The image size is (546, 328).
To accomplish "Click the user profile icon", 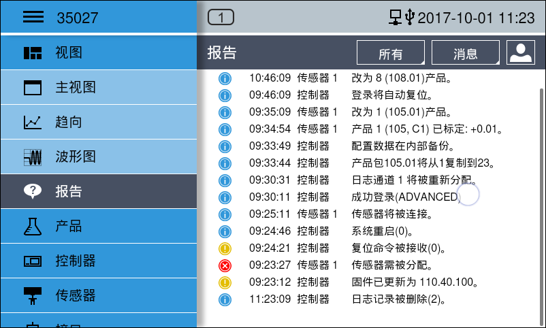I will pos(521,53).
